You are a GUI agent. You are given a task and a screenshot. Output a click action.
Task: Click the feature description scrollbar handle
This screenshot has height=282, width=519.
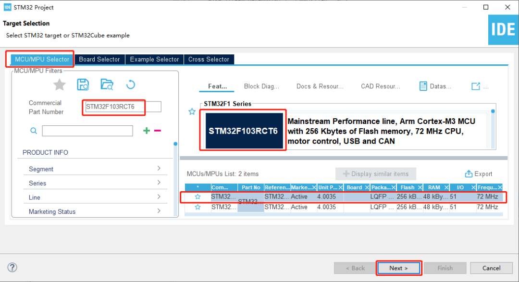point(493,111)
